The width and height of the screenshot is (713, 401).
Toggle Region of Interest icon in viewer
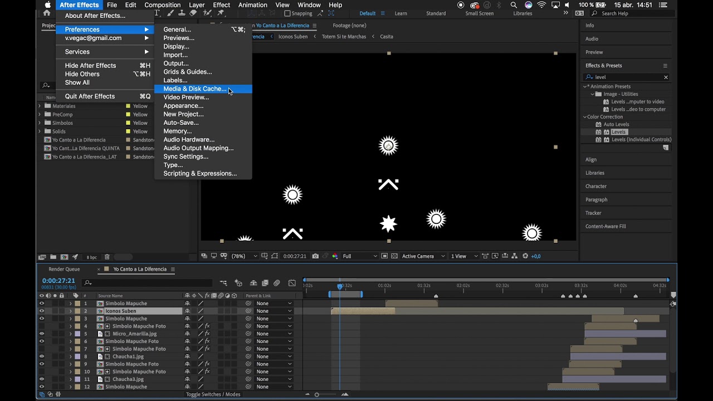tap(384, 256)
